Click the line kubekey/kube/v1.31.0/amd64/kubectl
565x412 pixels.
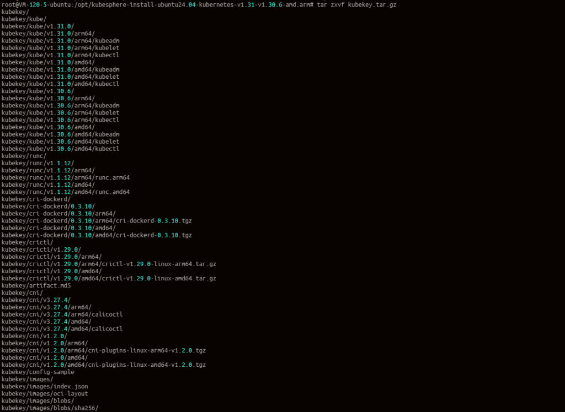(61, 84)
